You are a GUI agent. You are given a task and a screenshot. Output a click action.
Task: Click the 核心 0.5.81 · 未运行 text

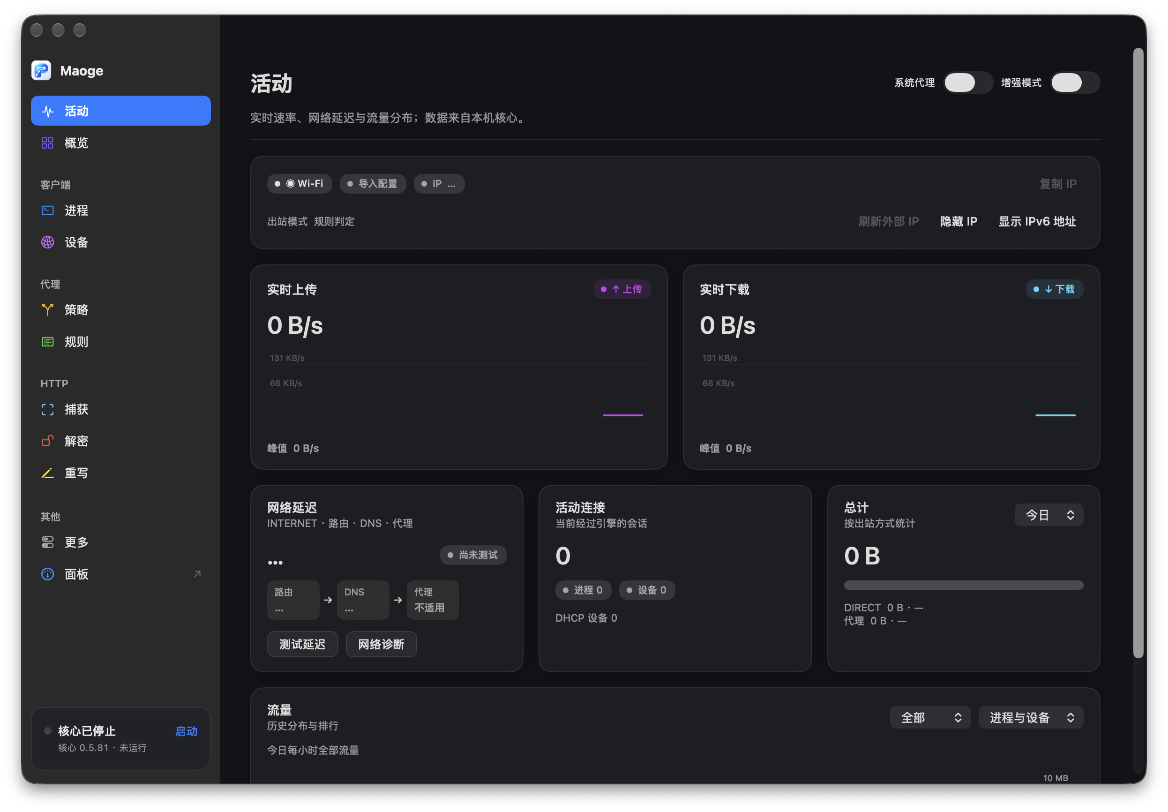coord(102,747)
